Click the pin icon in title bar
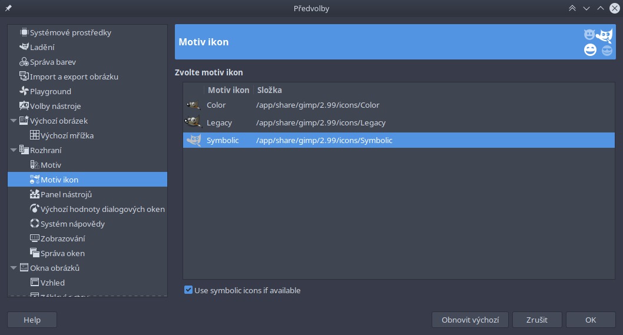 8,8
